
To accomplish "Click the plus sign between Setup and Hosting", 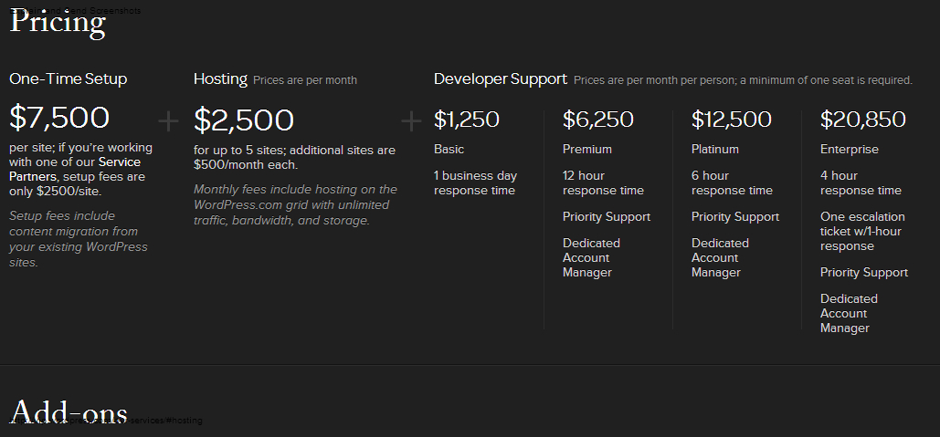I will 169,120.
